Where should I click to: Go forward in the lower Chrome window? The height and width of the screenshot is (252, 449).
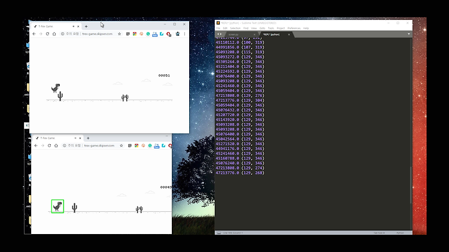(x=43, y=145)
